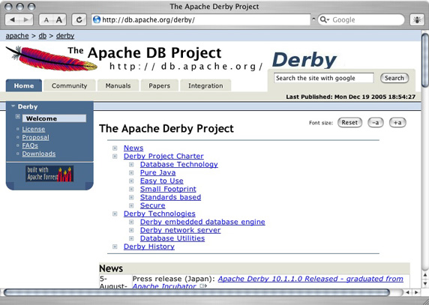The width and height of the screenshot is (429, 305).
Task: Click the browser back arrow button
Action: coord(12,20)
